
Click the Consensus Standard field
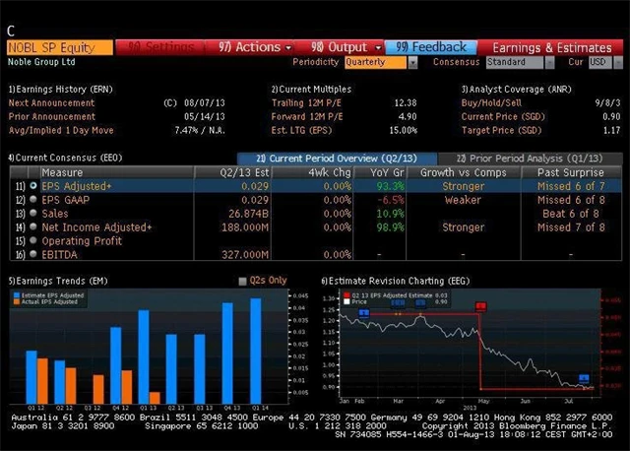click(515, 62)
